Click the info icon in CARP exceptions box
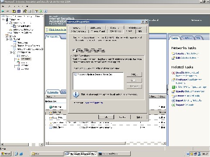Image resolution: width=210 pixels, height=157 pixels. tap(76, 94)
